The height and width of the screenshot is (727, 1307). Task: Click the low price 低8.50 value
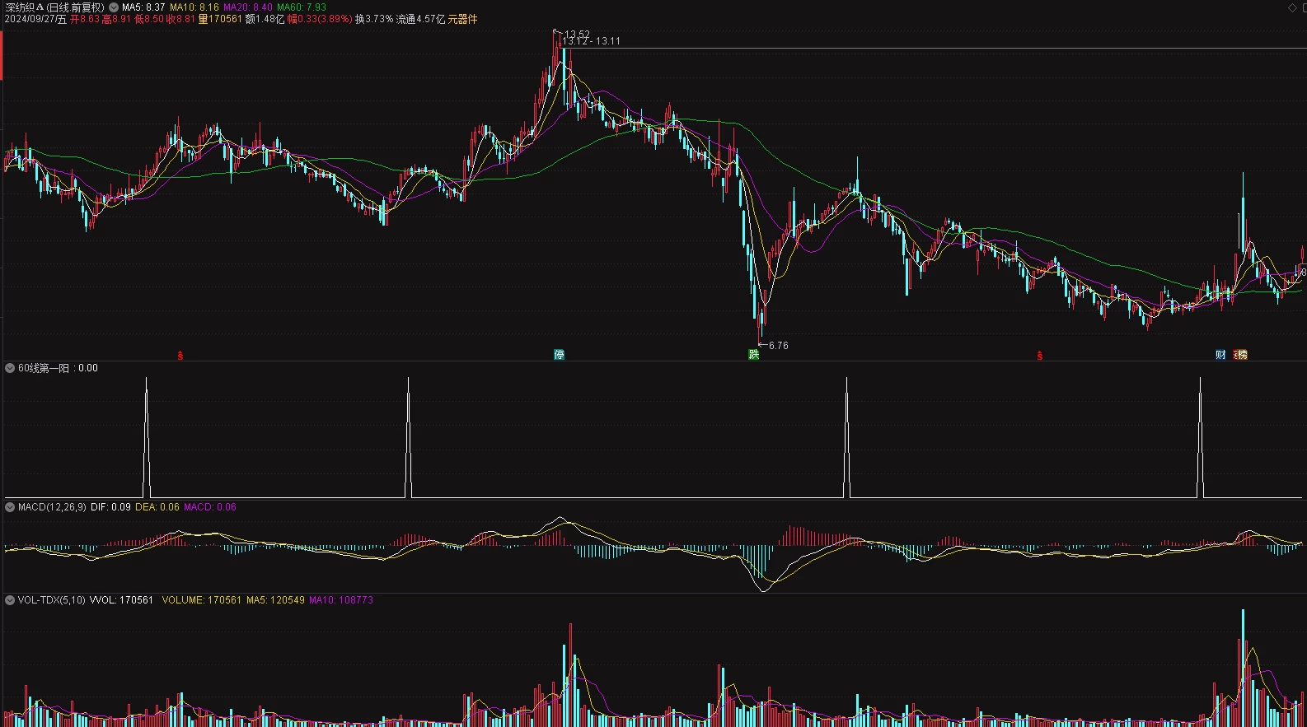point(149,19)
